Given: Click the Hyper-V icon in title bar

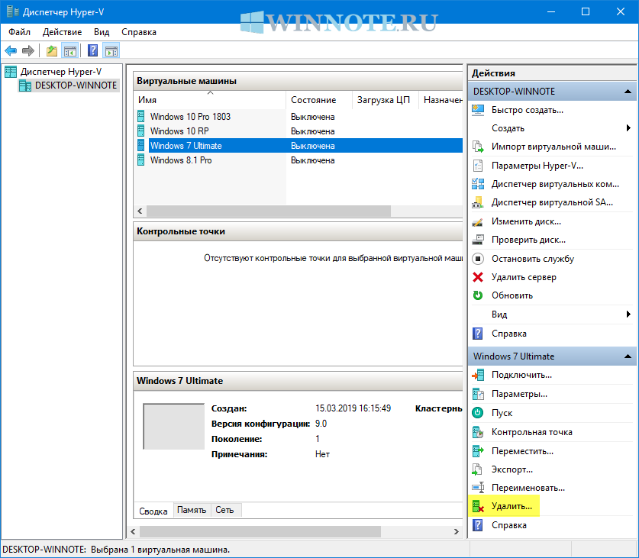Looking at the screenshot, I should [x=13, y=11].
